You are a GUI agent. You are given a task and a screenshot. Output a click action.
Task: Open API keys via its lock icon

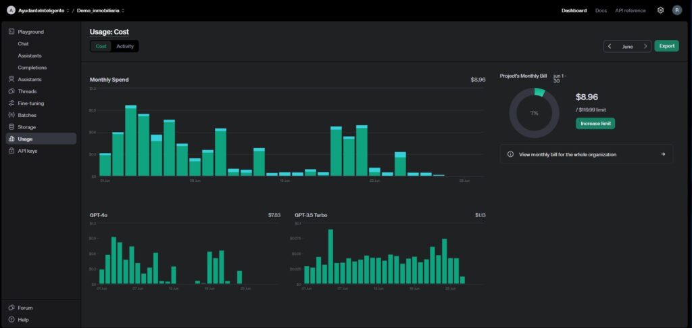[11, 151]
